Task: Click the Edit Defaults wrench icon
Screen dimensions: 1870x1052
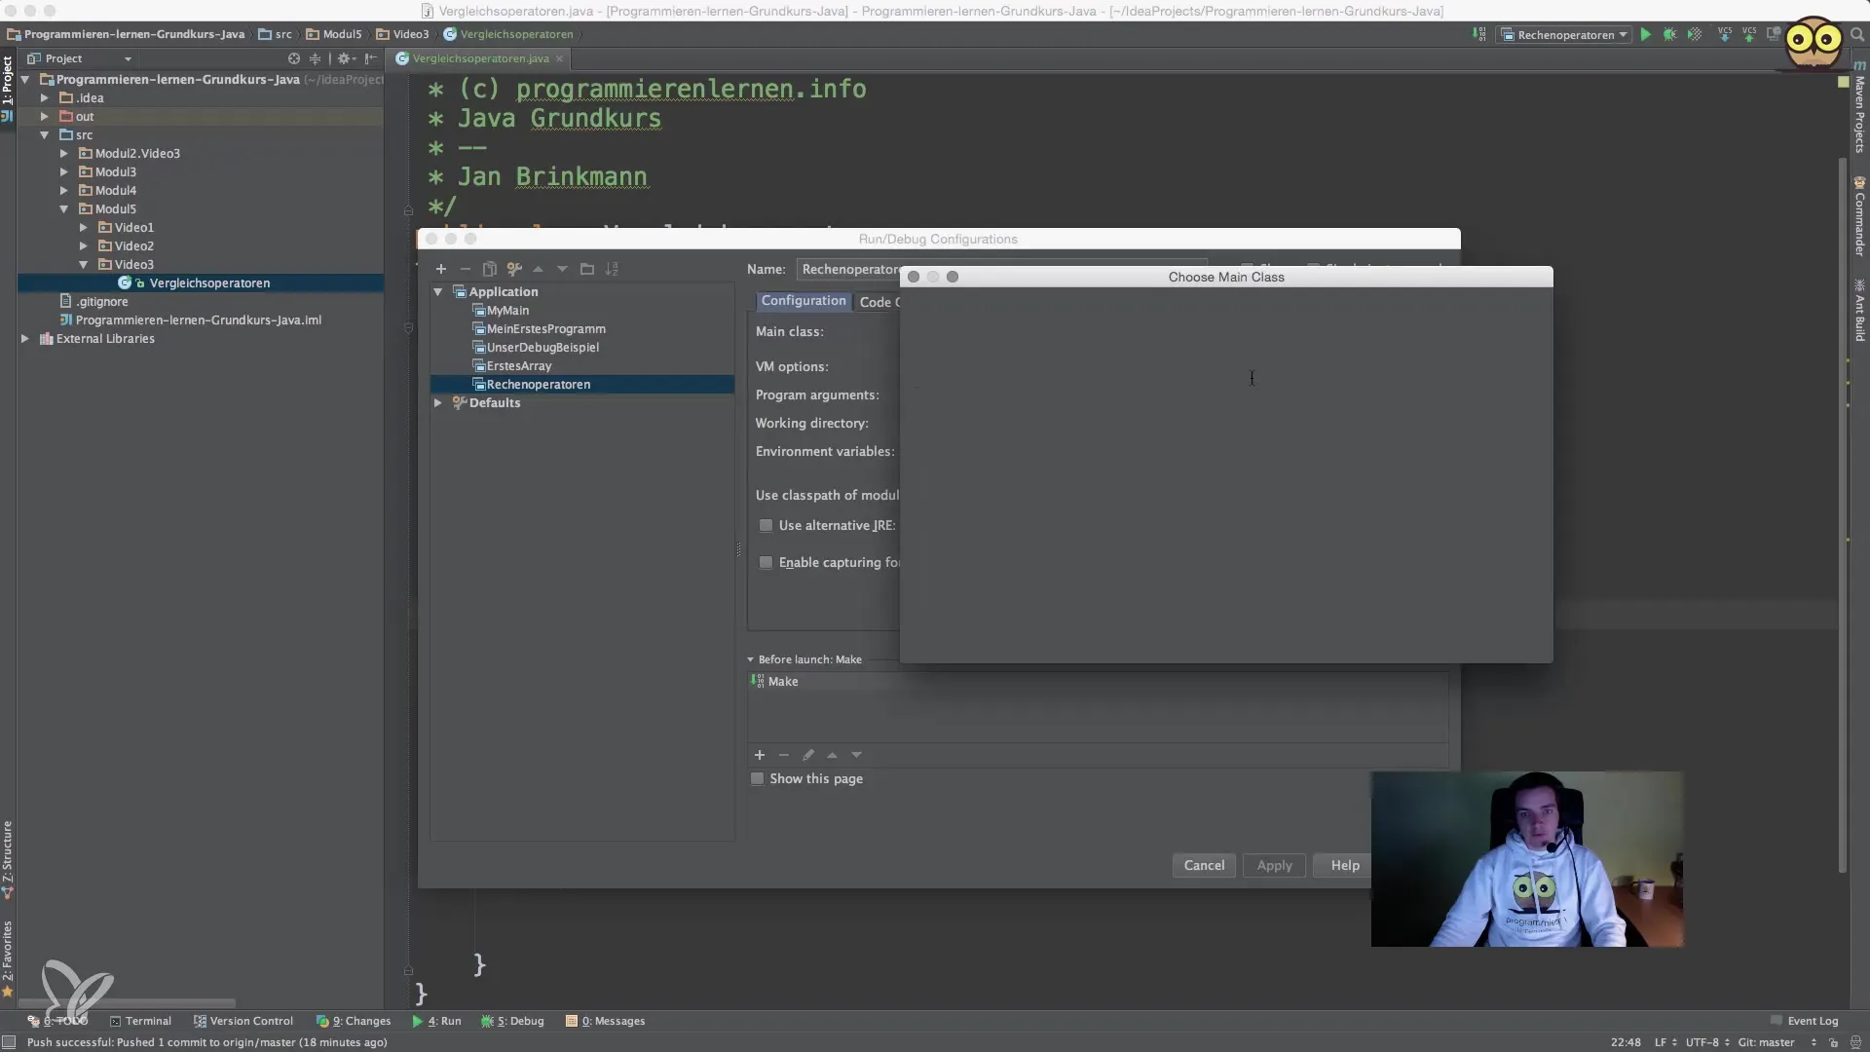Action: click(x=514, y=269)
